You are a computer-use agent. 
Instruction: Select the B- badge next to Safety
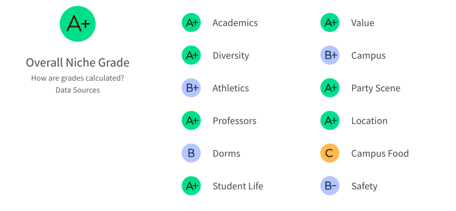(x=330, y=186)
